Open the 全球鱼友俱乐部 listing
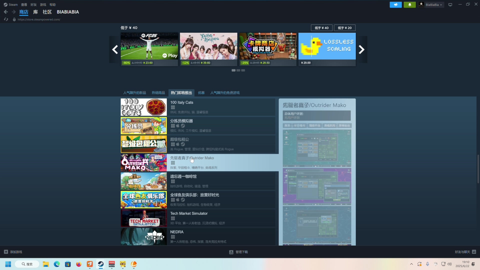 click(198, 200)
